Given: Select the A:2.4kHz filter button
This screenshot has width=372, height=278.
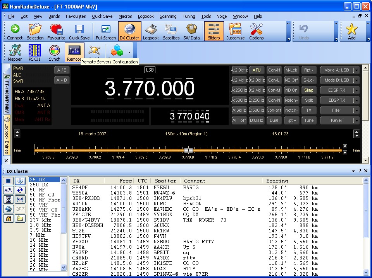Looking at the screenshot, I should (x=239, y=80).
